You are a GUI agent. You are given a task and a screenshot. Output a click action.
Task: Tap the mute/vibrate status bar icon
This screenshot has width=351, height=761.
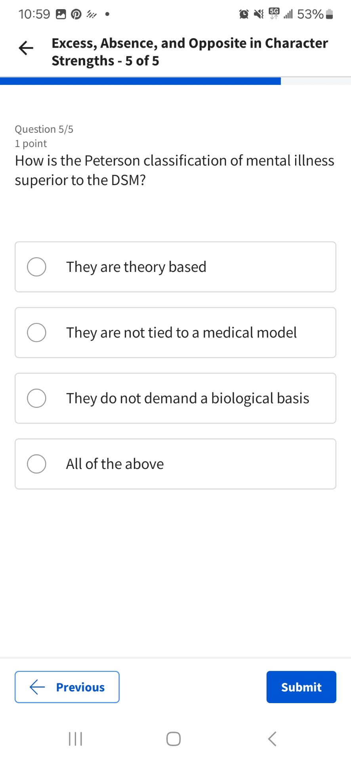[258, 14]
